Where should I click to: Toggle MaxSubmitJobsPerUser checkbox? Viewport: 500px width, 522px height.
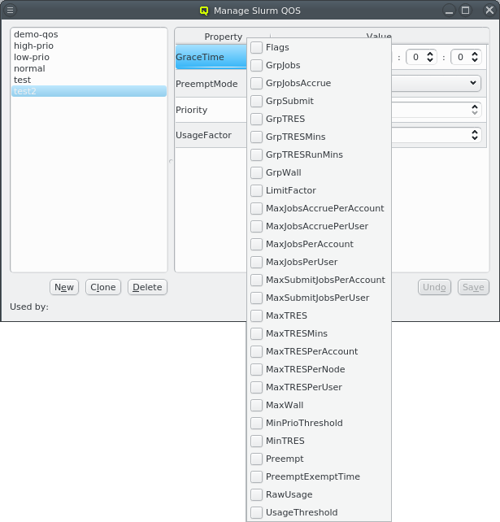click(256, 298)
